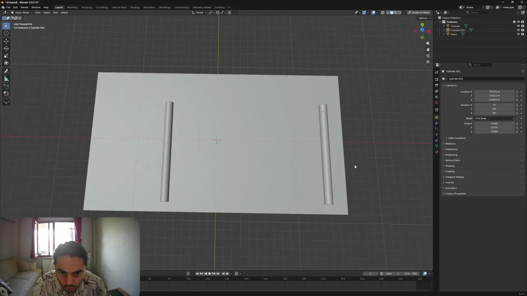The width and height of the screenshot is (527, 296).
Task: Open the Physics properties tab
Action: (x=437, y=134)
